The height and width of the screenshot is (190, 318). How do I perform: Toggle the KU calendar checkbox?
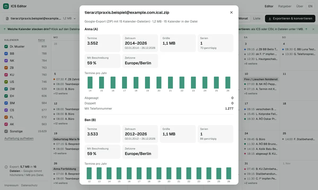(x=6, y=75)
